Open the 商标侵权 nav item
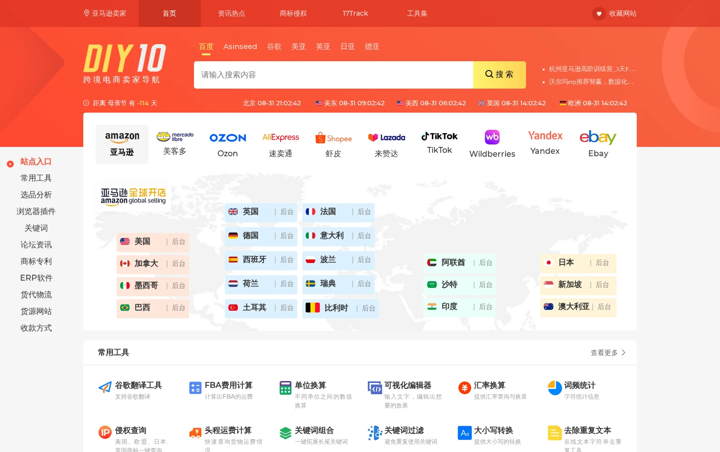720x452 pixels. tap(293, 13)
